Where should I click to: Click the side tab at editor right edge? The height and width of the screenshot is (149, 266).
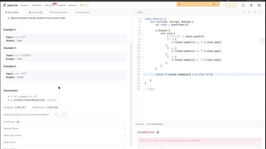(262, 41)
